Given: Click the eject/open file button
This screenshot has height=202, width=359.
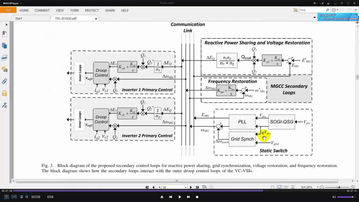Looking at the screenshot, I should pos(162,197).
